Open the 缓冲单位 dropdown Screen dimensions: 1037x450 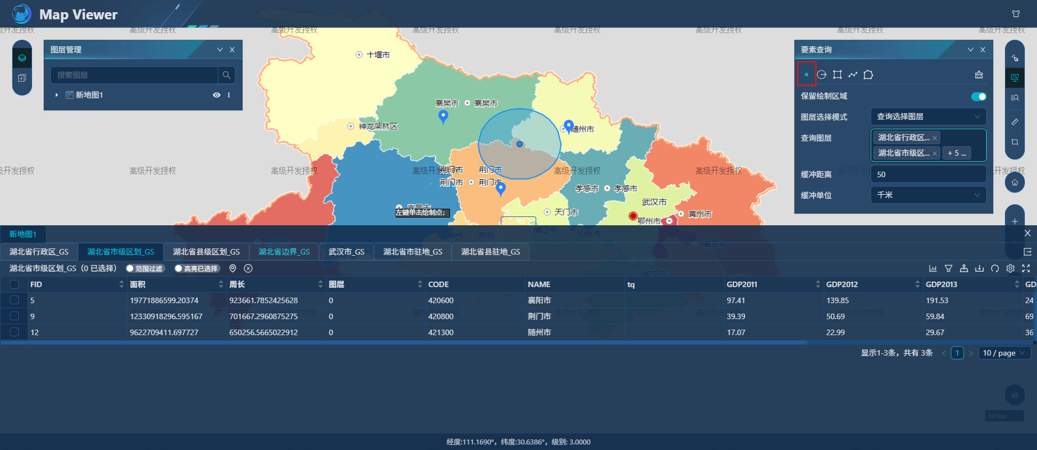[928, 195]
